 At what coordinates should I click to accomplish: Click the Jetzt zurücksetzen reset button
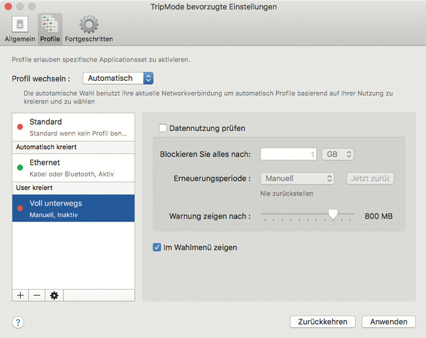[x=370, y=178]
